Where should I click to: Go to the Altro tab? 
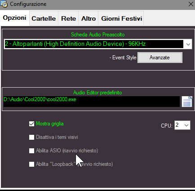[x=89, y=18]
